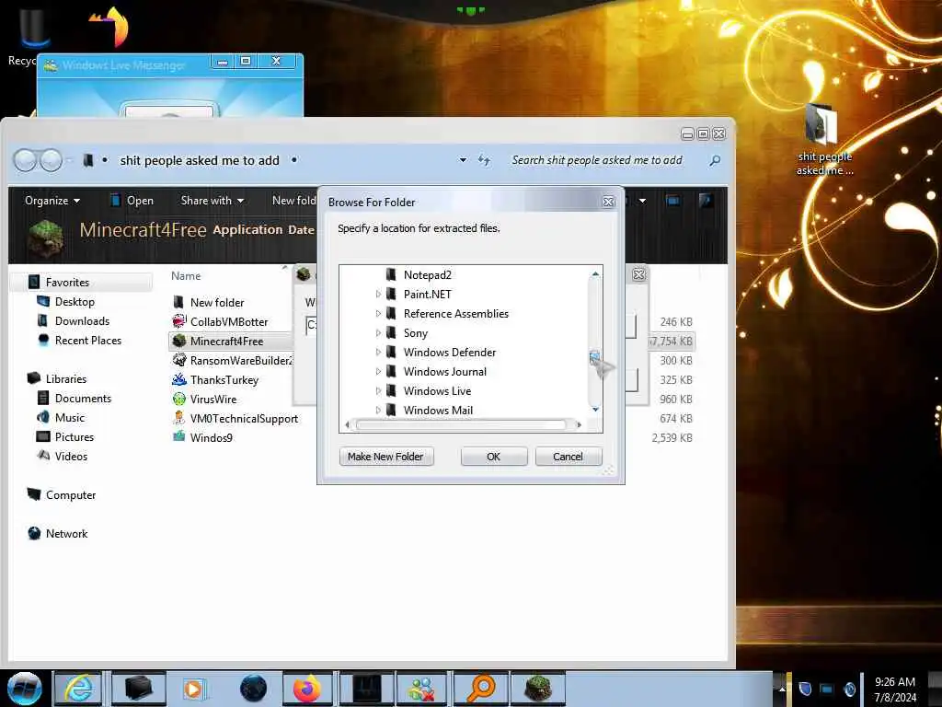The width and height of the screenshot is (942, 707).
Task: Expand the Windows Journal node
Action: (x=378, y=372)
